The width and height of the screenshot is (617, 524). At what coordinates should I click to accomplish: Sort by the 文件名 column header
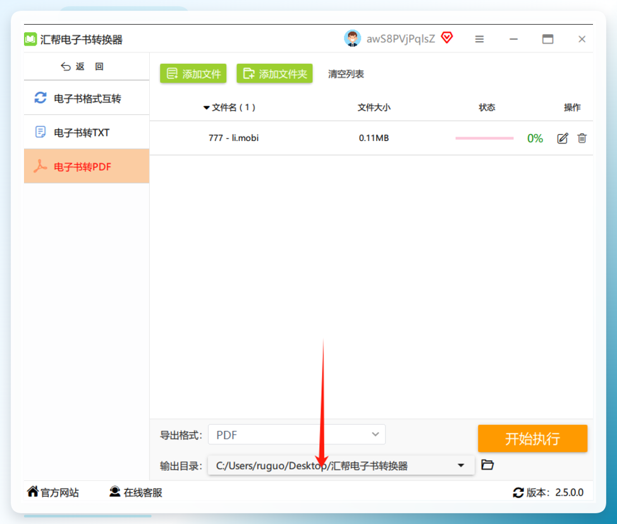[229, 107]
